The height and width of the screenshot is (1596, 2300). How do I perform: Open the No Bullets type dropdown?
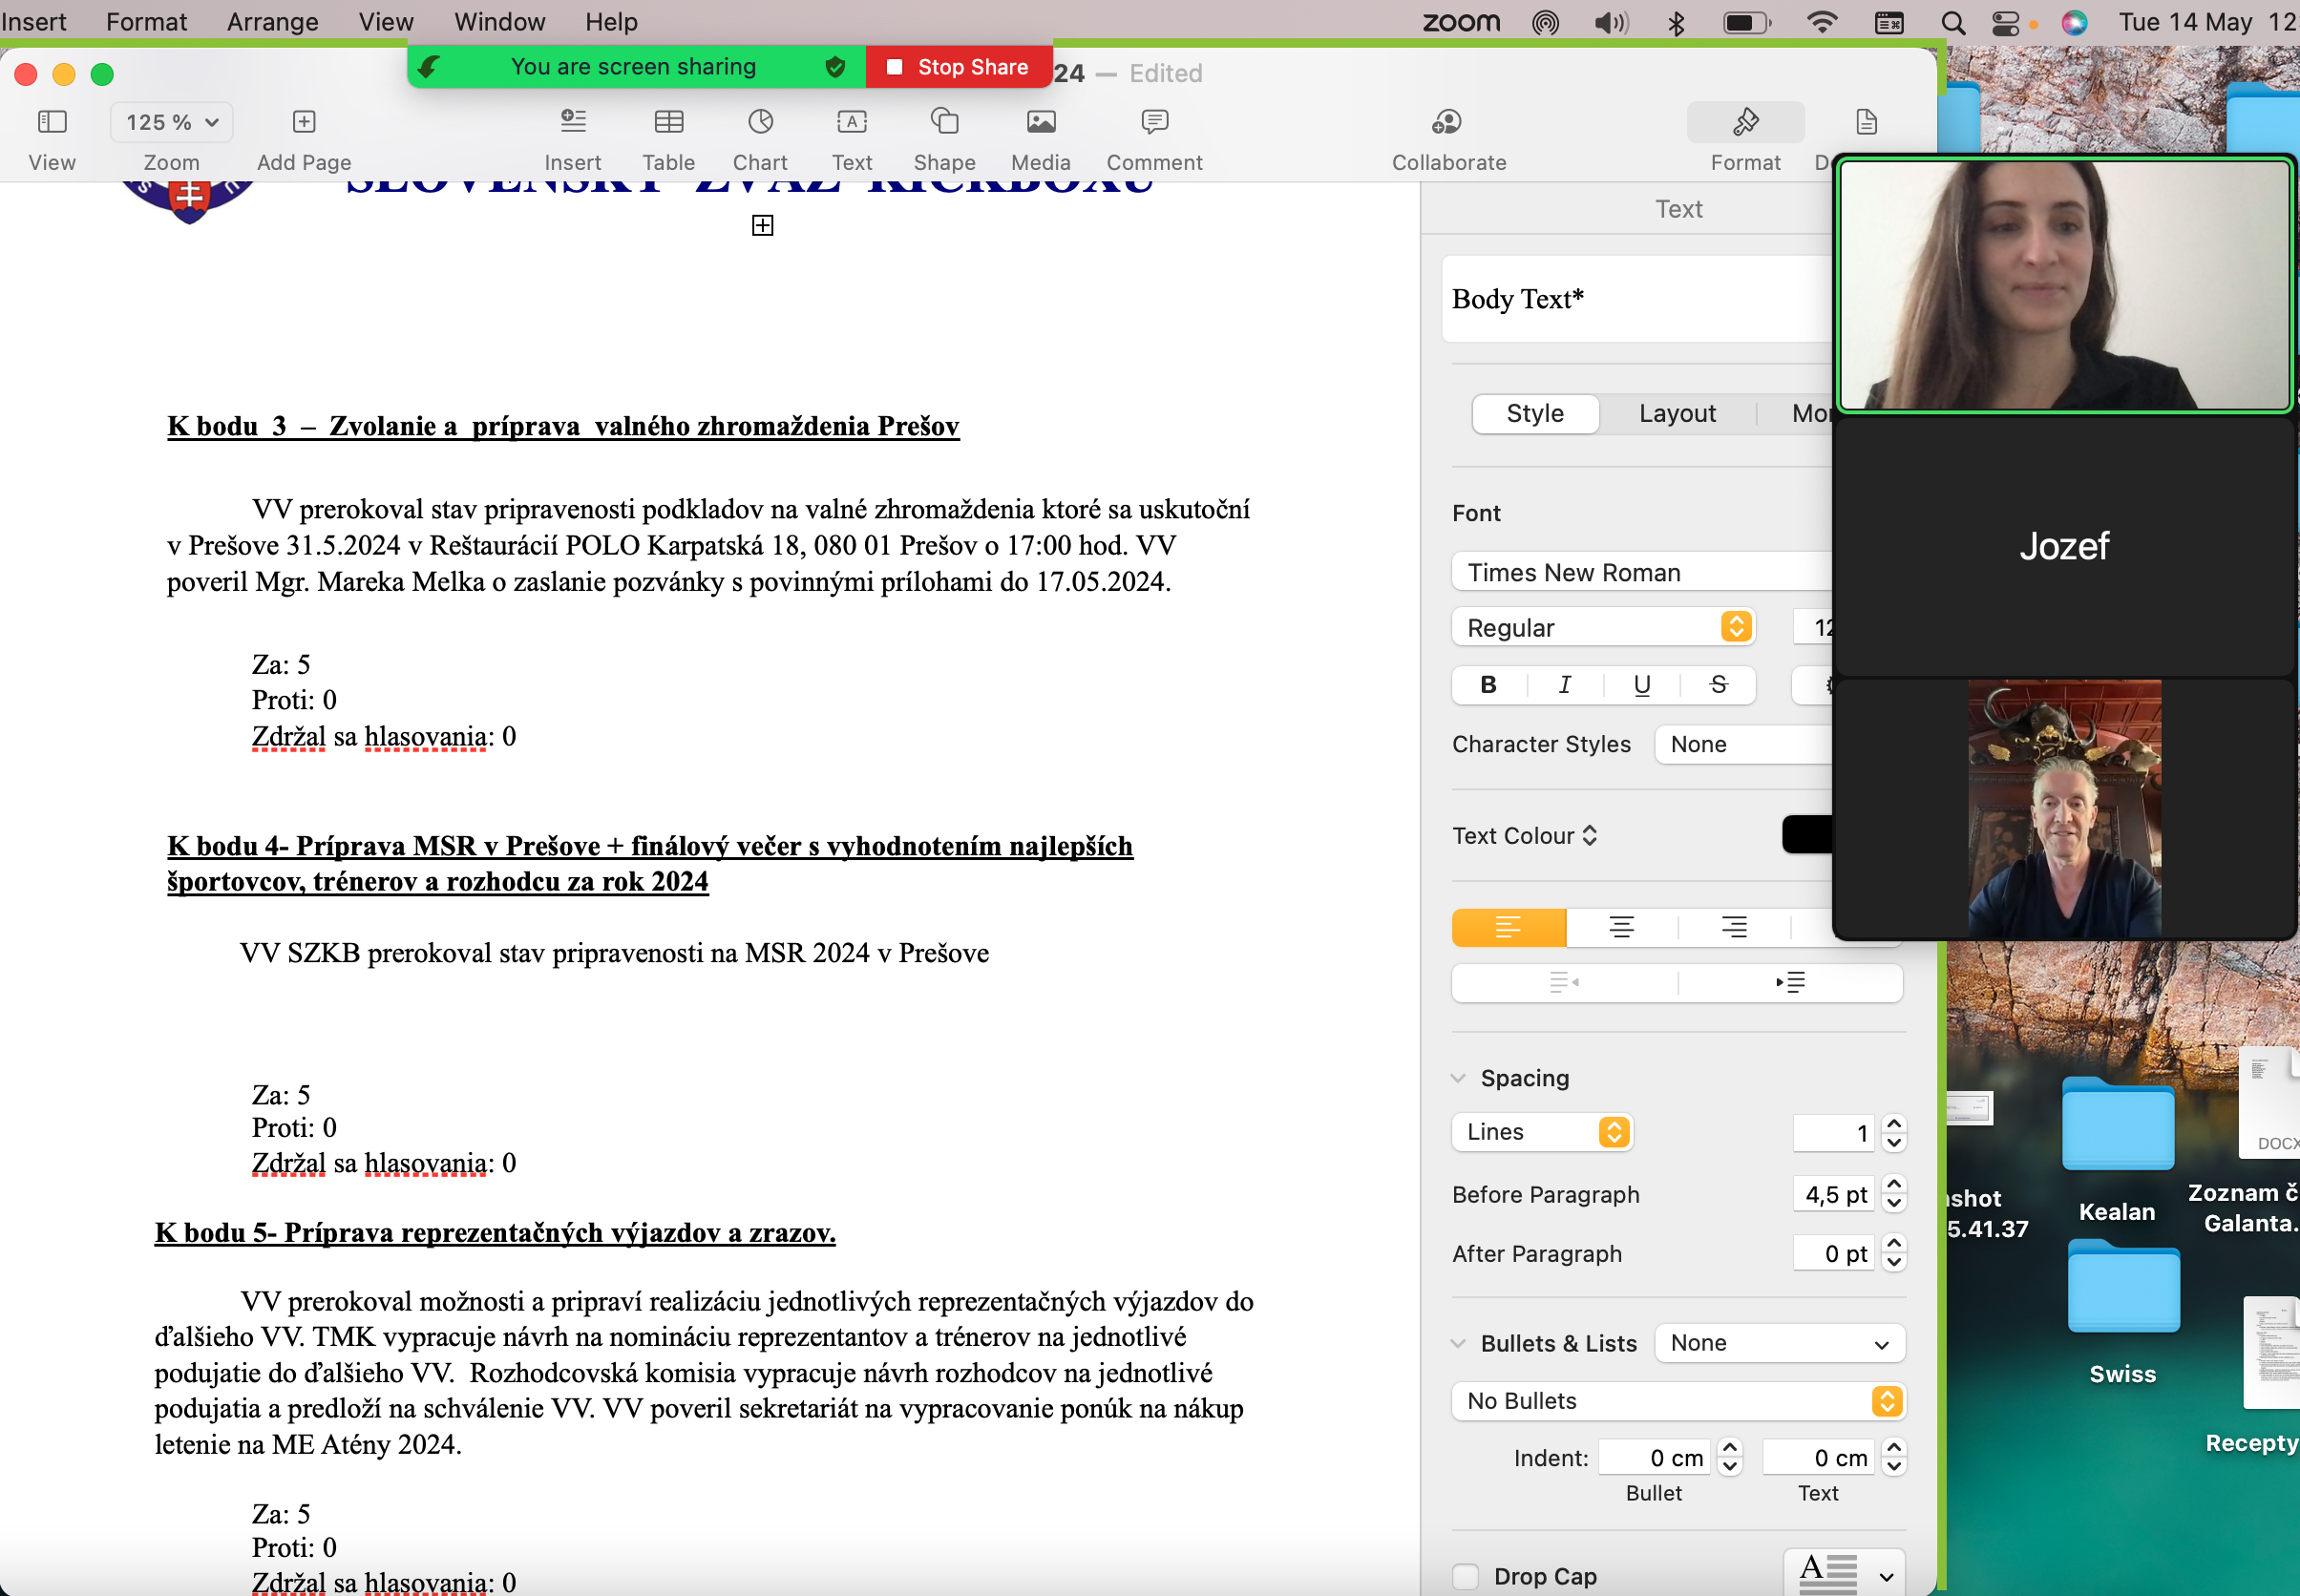[1678, 1401]
